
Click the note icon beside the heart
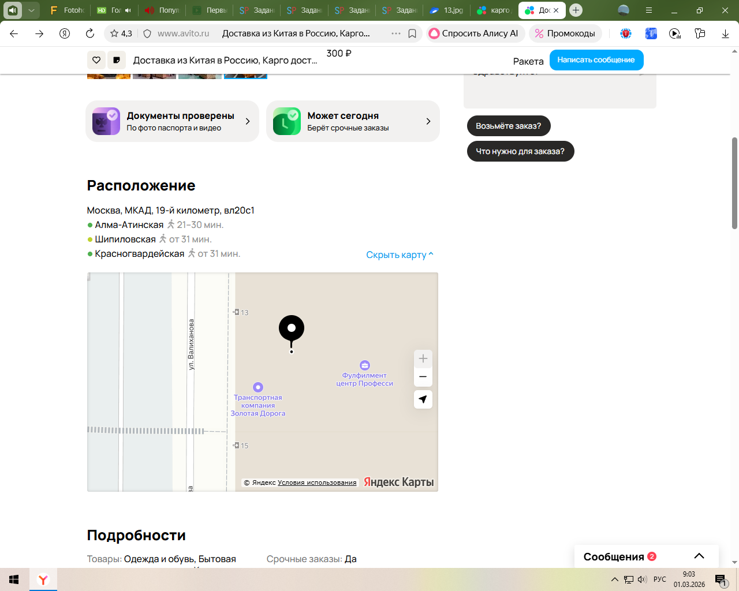point(117,60)
